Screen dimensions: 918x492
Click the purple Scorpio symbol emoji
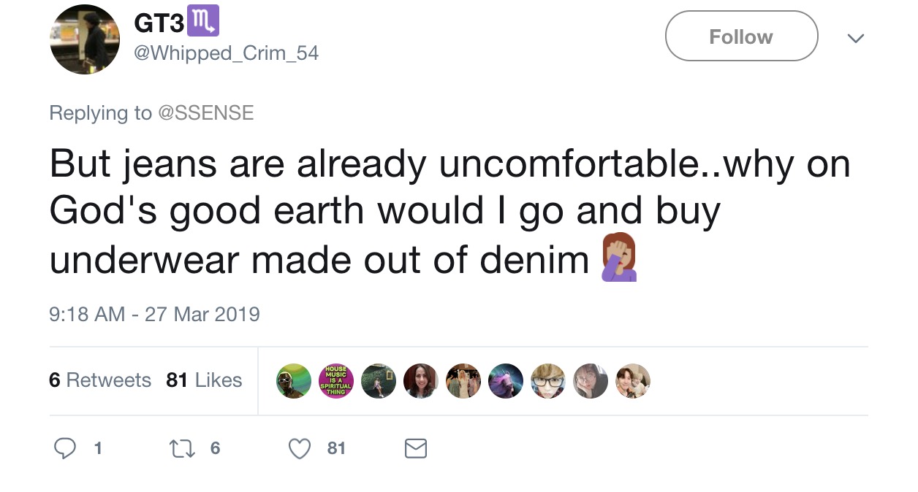[203, 21]
